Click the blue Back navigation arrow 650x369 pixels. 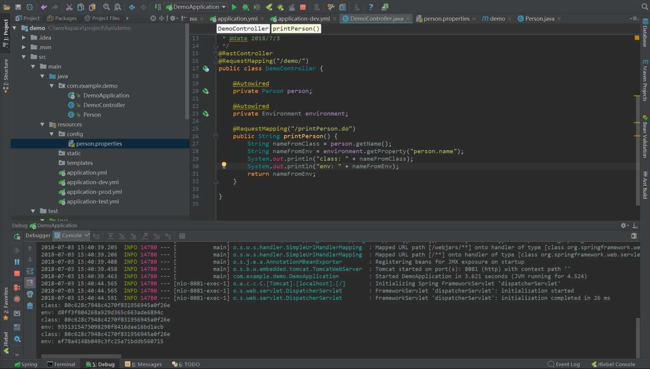pos(132,7)
